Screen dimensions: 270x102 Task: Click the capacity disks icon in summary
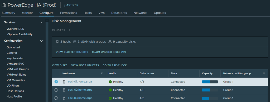pyautogui.click(x=110, y=42)
